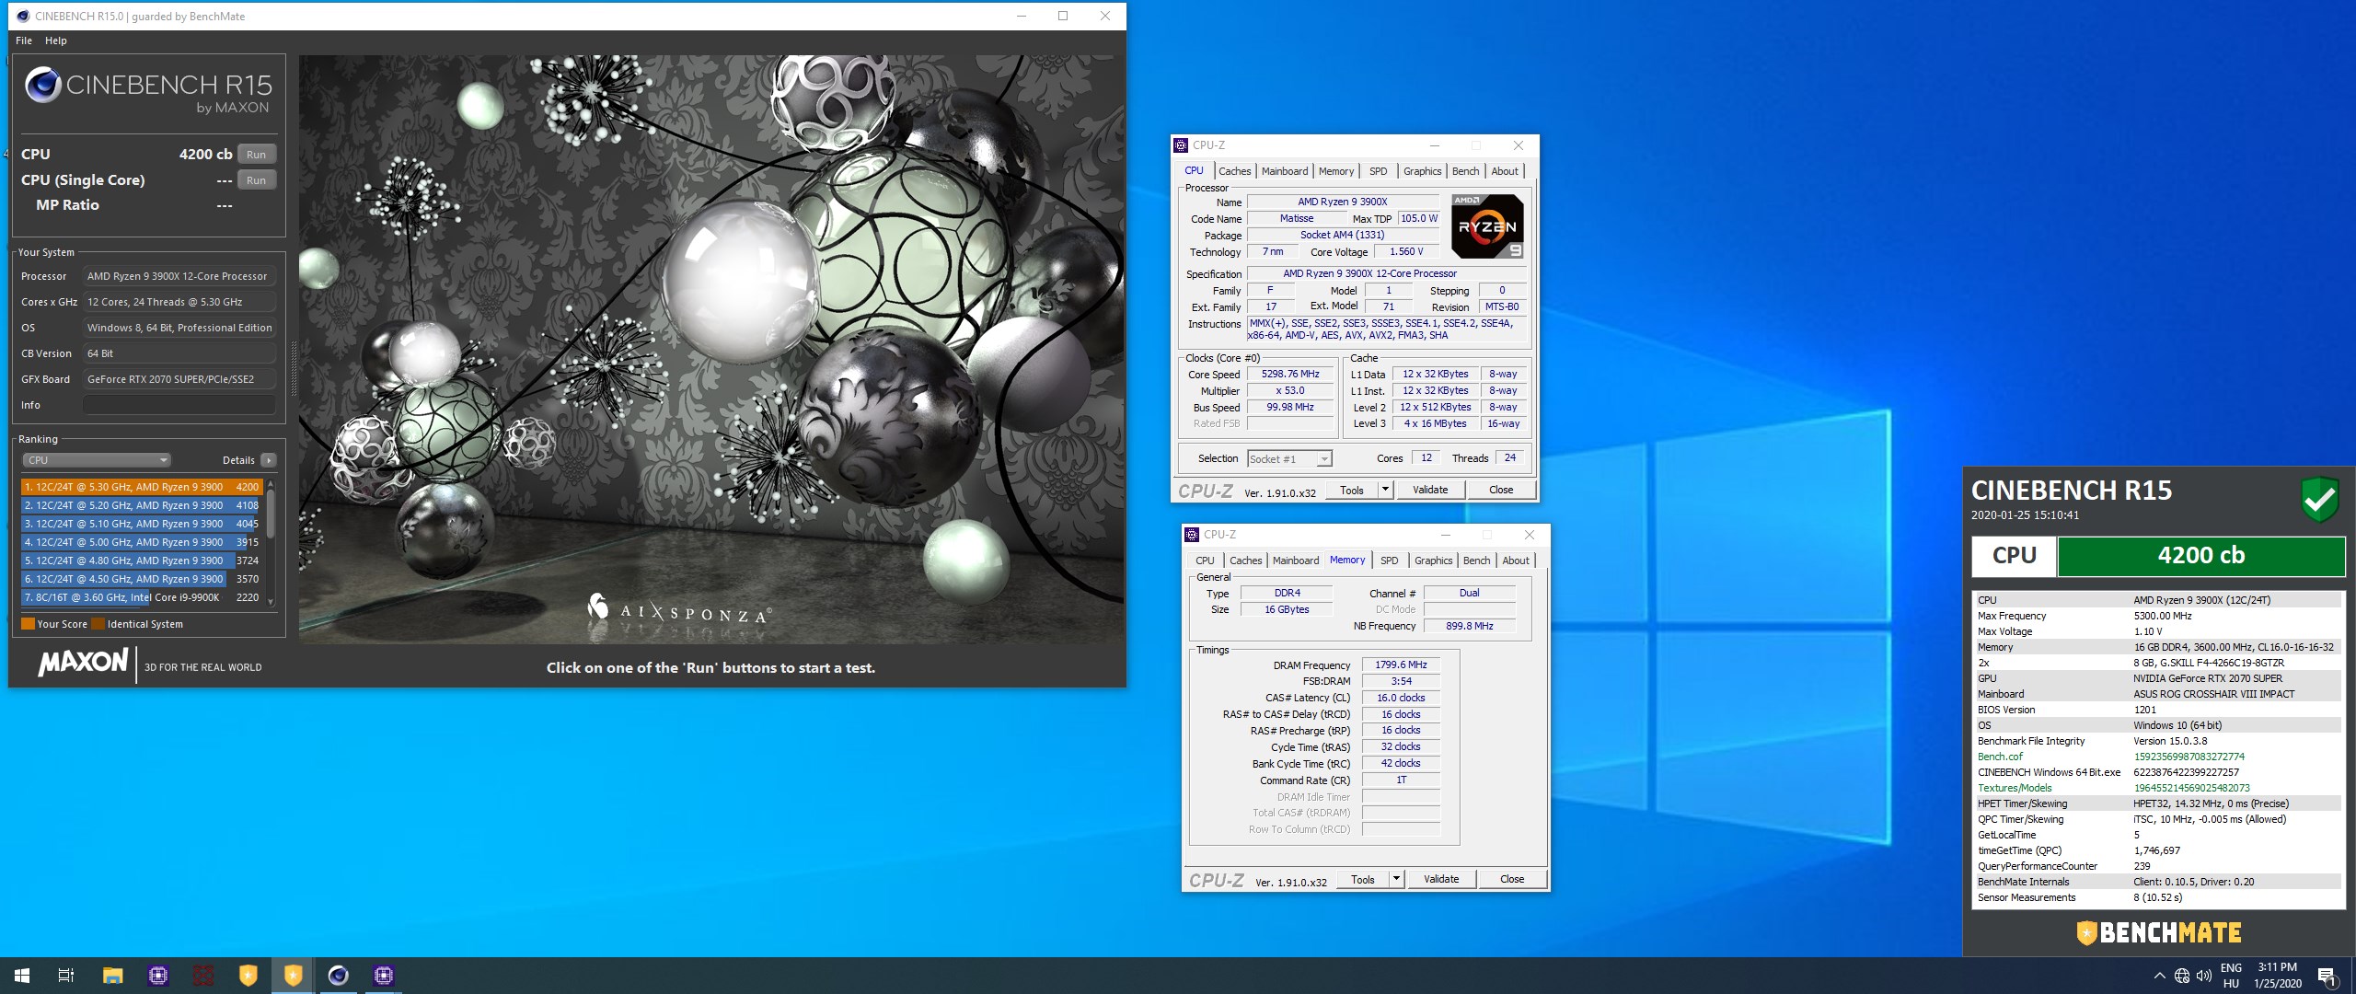Screen dimensions: 2356x994
Task: Click the green BenchMate verification shield
Action: pyautogui.click(x=2319, y=499)
